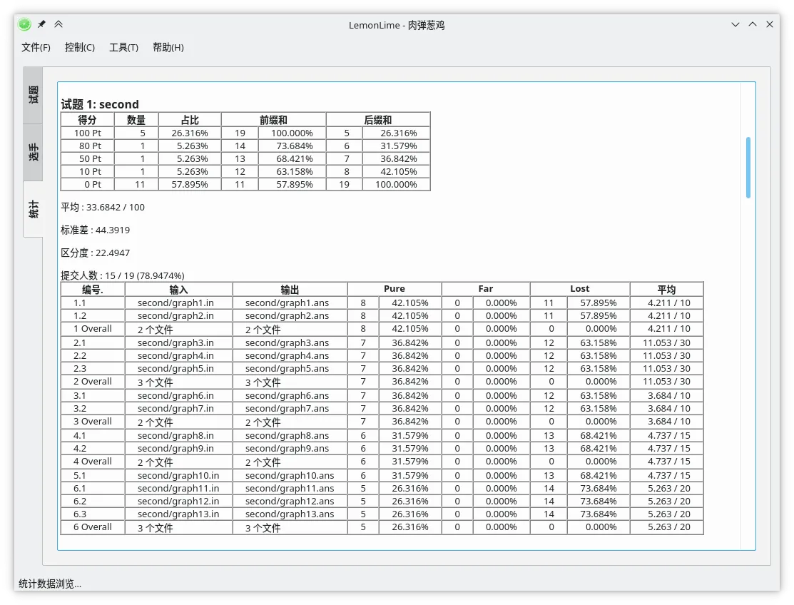This screenshot has height=605, width=794.
Task: Click the titlebar chevron-down icon
Action: (736, 24)
